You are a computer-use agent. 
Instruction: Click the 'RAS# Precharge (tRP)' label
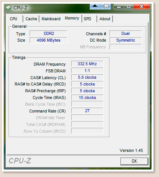point(45,91)
